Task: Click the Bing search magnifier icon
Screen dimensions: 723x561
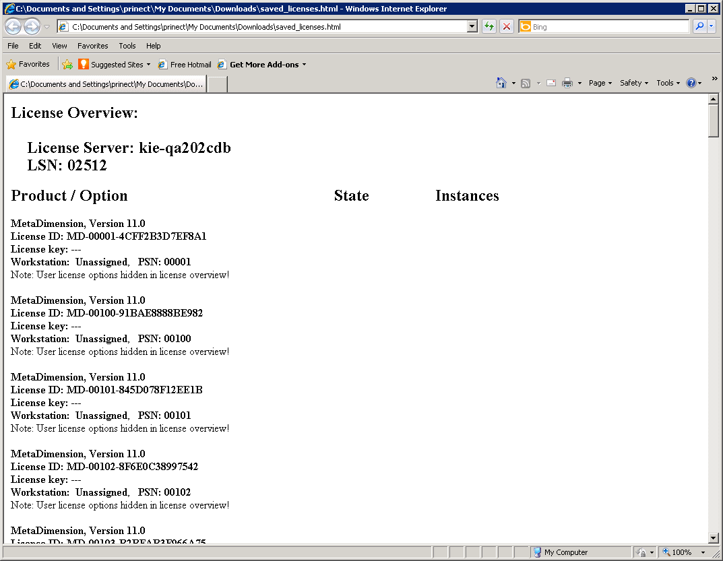Action: tap(699, 26)
